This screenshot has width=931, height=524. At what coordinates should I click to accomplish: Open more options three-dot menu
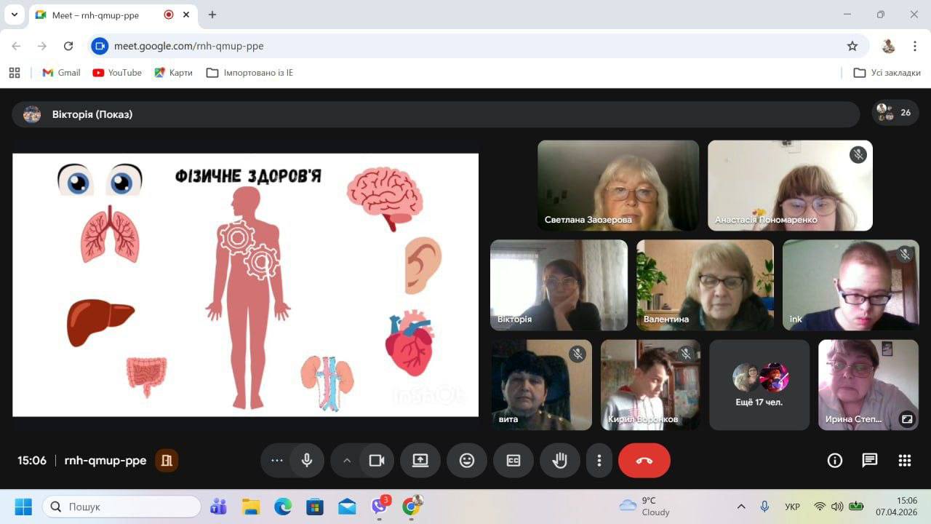[599, 461]
